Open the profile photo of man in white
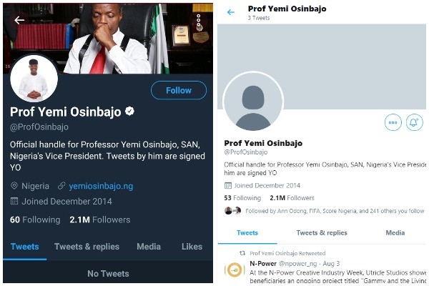Viewport: 429px width, 286px height. [x=34, y=78]
